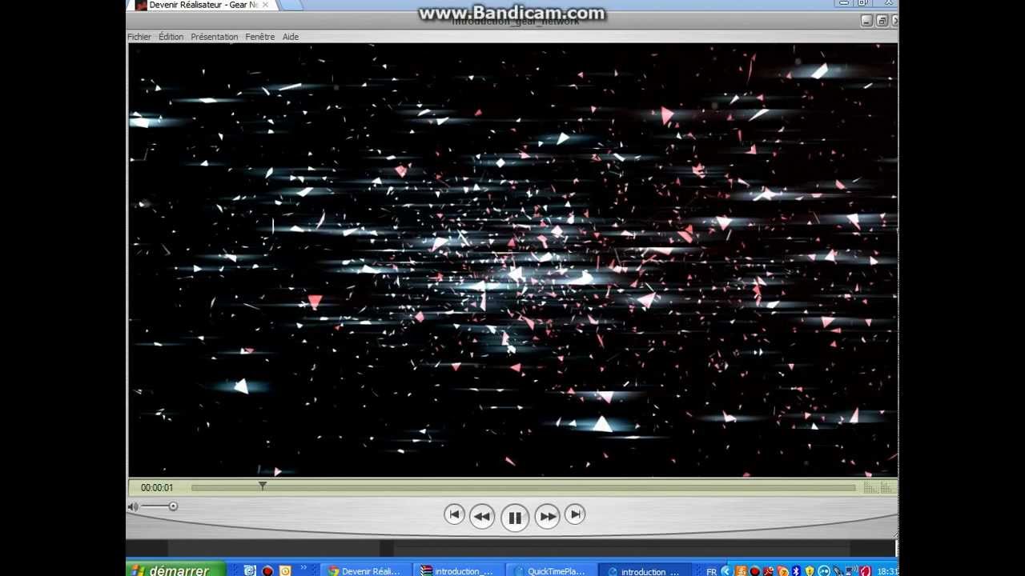Adjust the volume slider knob
Viewport: 1025px width, 576px height.
[173, 506]
